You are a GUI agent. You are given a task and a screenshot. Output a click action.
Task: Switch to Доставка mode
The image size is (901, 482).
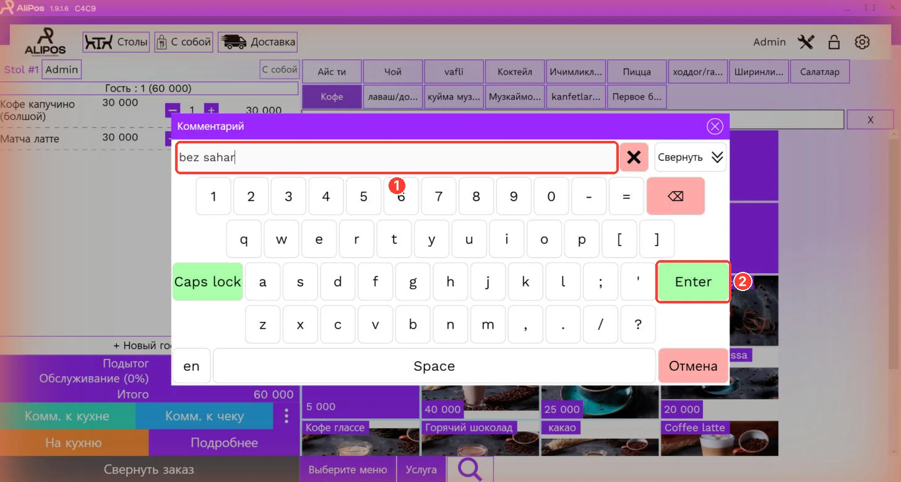(x=257, y=42)
